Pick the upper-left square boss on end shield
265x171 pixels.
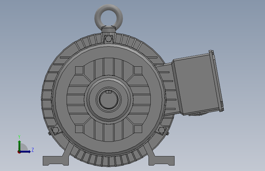(79, 70)
